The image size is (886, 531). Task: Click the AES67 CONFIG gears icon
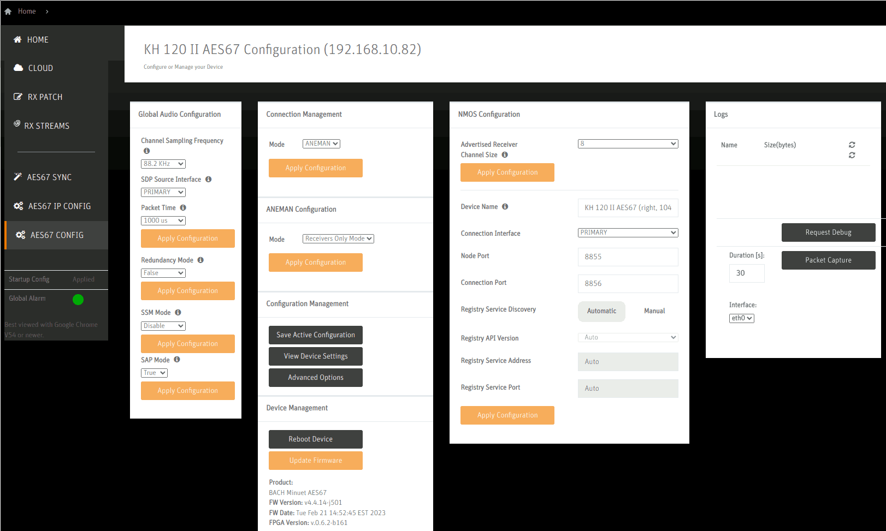pyautogui.click(x=21, y=235)
